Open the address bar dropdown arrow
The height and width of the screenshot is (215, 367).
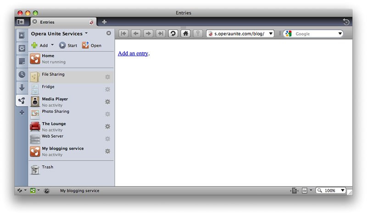point(271,33)
